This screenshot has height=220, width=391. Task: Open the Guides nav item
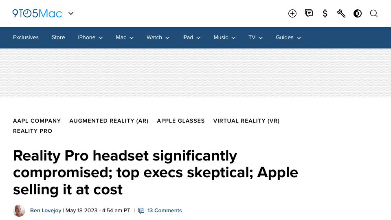click(285, 37)
